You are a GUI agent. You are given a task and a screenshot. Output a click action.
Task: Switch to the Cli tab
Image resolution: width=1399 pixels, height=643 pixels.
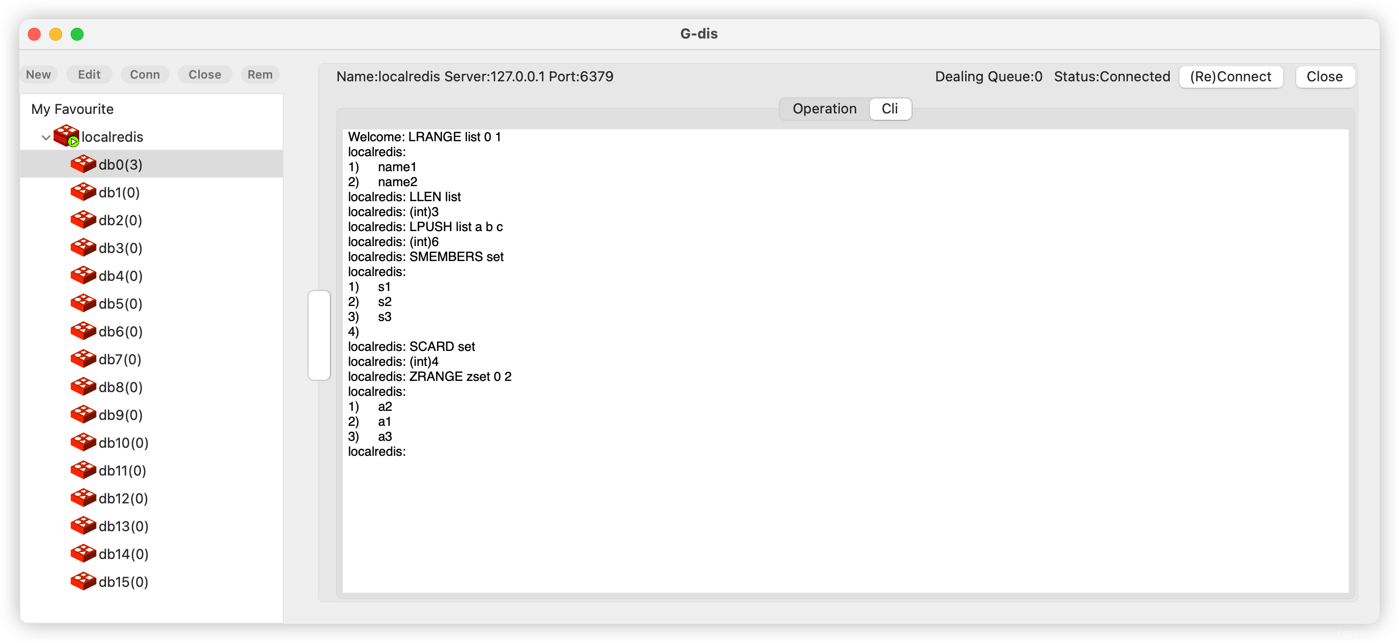point(890,109)
